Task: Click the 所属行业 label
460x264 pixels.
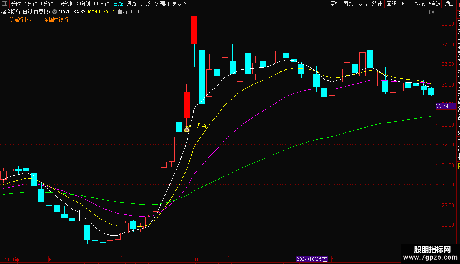Action: pyautogui.click(x=20, y=19)
